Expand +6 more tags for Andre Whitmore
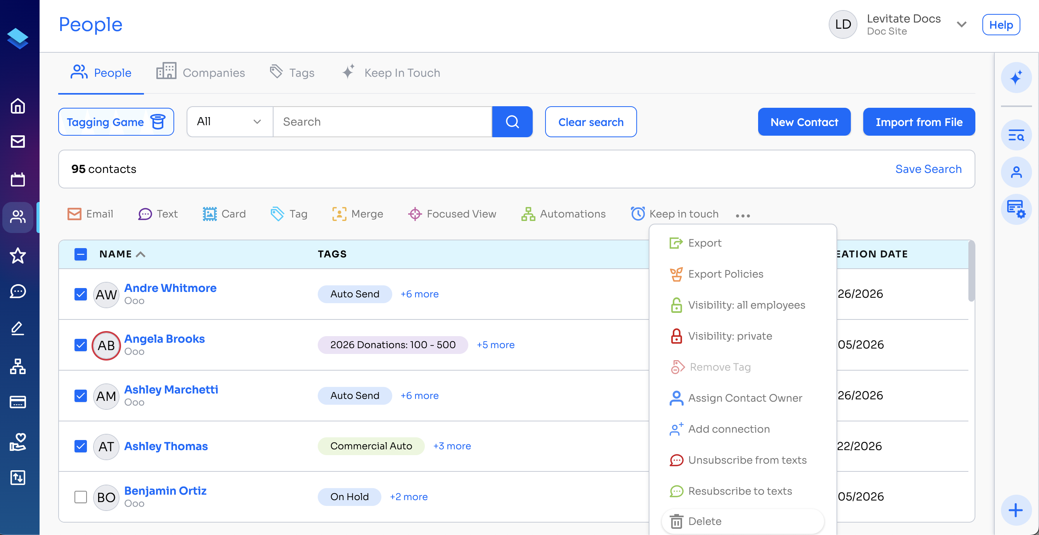The height and width of the screenshot is (535, 1039). tap(419, 294)
